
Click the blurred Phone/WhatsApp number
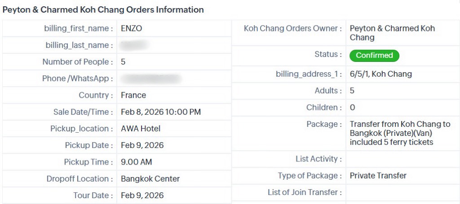[150, 79]
